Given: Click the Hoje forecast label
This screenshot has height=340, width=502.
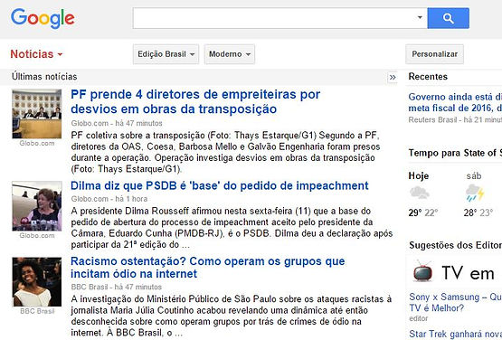Looking at the screenshot, I should pyautogui.click(x=419, y=176).
